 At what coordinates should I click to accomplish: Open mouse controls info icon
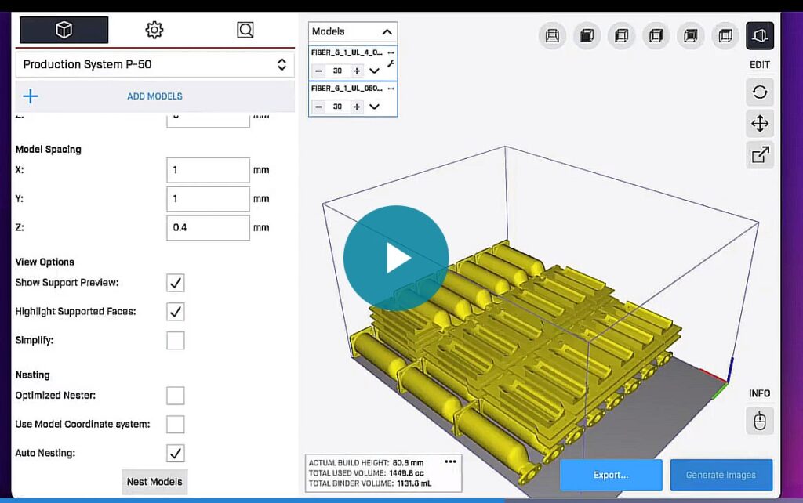[759, 421]
